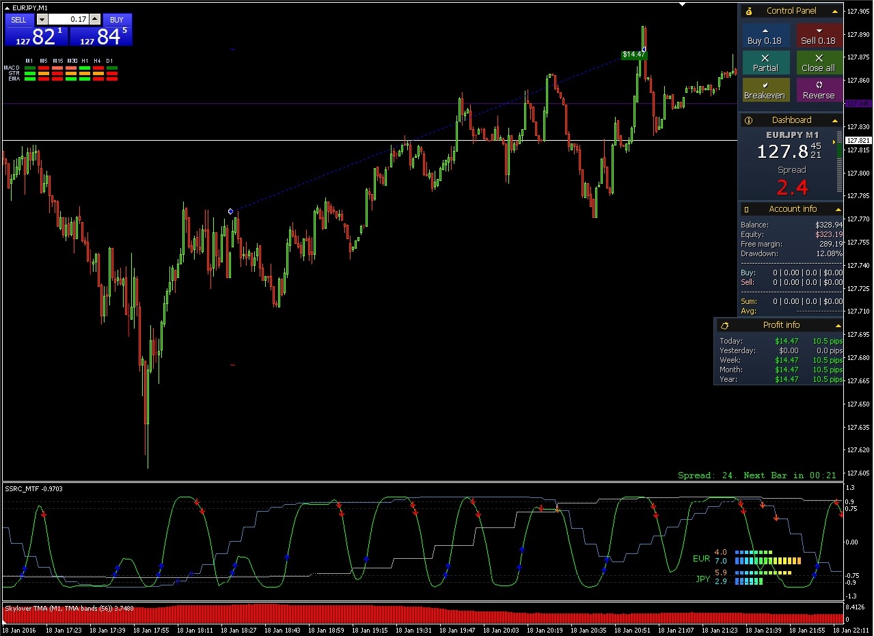Viewport: 874px width, 636px height.
Task: Click the D1 STR indicator cell
Action: pyautogui.click(x=112, y=73)
